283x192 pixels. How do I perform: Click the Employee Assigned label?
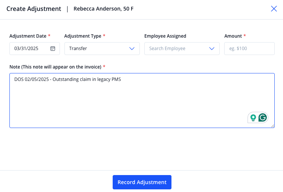point(165,36)
